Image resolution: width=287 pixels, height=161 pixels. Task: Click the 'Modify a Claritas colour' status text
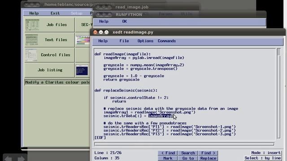[x=57, y=82]
